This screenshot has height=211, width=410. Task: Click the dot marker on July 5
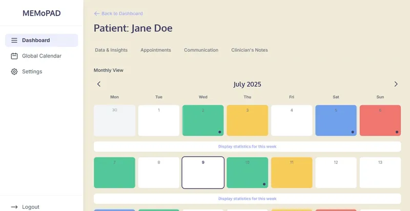pyautogui.click(x=353, y=132)
